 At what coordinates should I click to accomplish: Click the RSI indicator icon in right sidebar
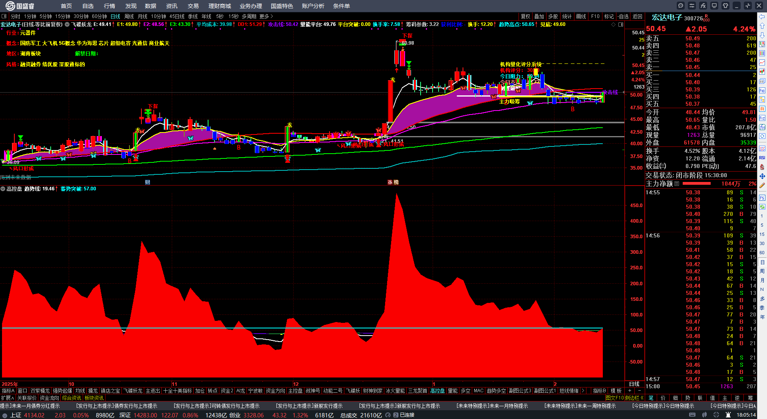point(762,158)
